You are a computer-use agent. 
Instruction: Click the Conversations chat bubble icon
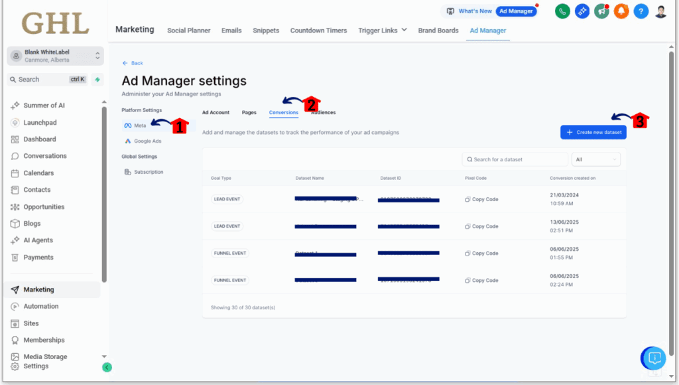tap(15, 156)
